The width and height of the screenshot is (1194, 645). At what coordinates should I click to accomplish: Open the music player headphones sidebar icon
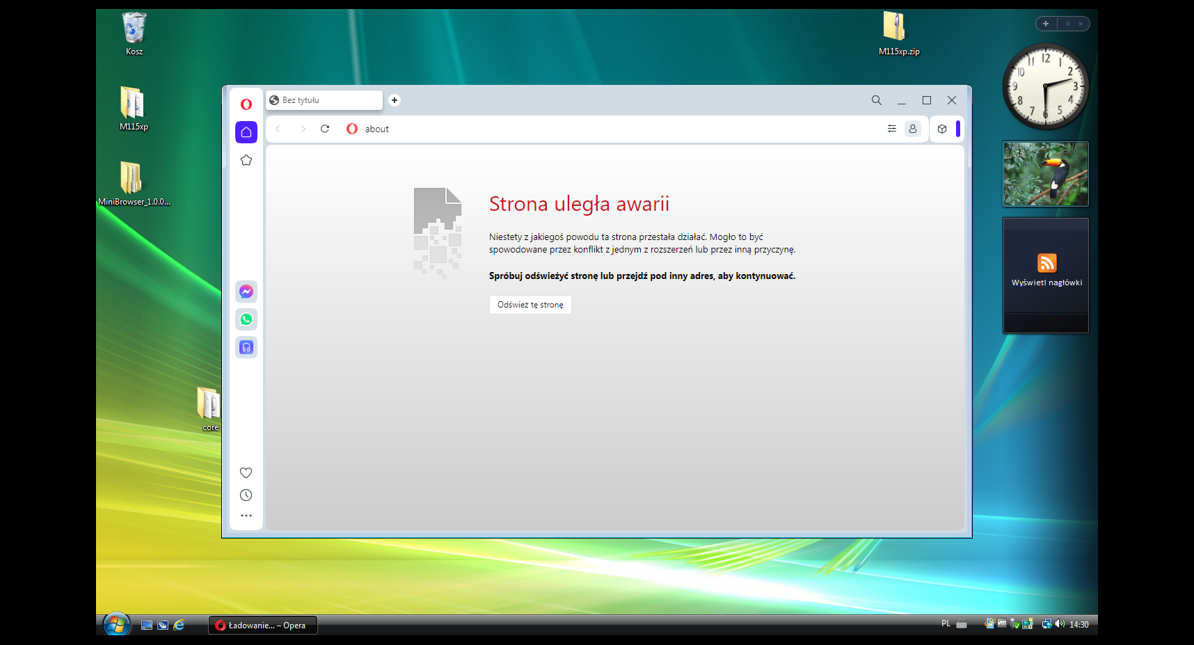(246, 347)
